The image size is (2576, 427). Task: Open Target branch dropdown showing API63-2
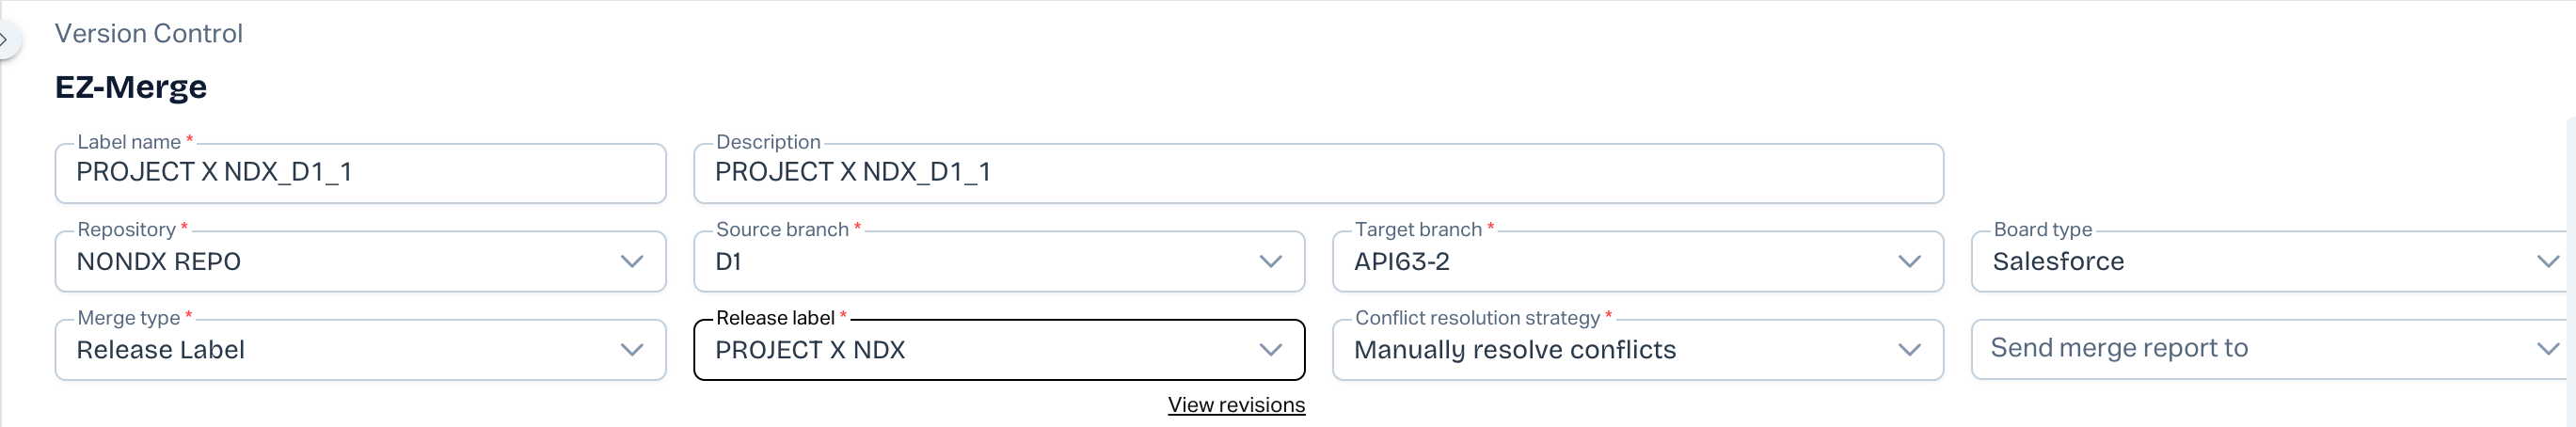point(1620,262)
